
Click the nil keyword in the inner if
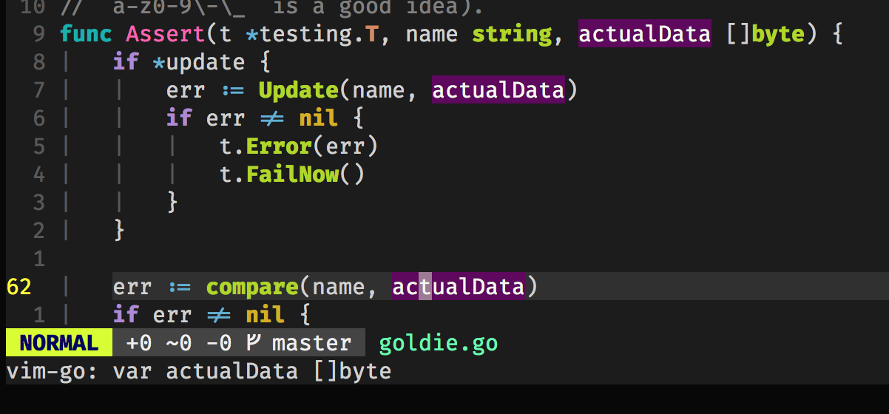(319, 118)
